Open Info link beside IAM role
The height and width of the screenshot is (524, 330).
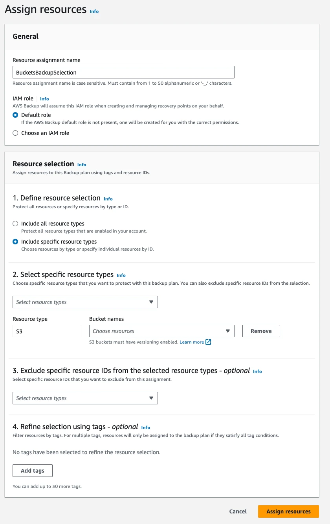(44, 99)
